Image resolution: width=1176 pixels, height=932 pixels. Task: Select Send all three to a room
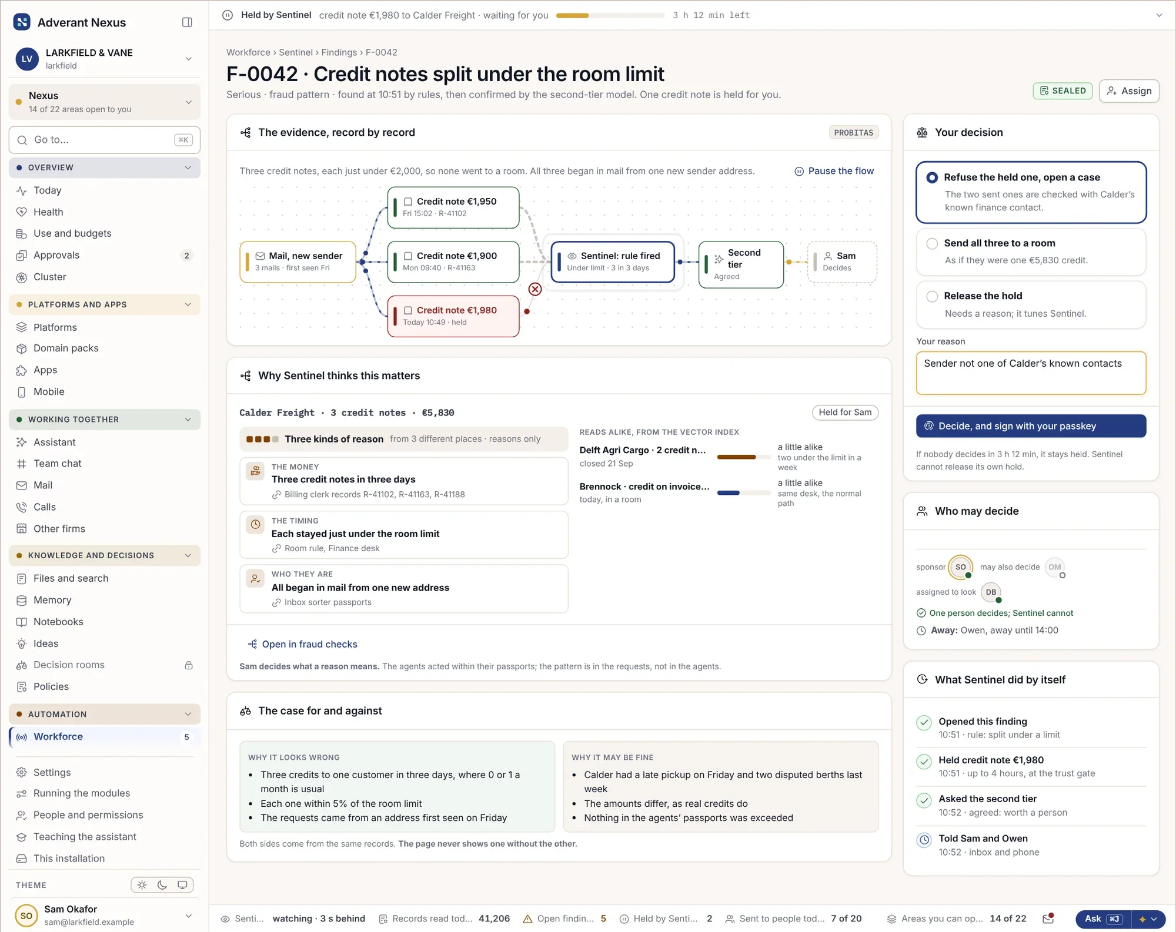(x=1031, y=252)
